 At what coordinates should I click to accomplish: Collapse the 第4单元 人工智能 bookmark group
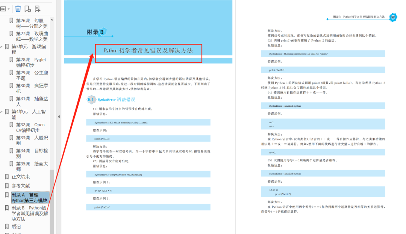[x=2, y=112]
